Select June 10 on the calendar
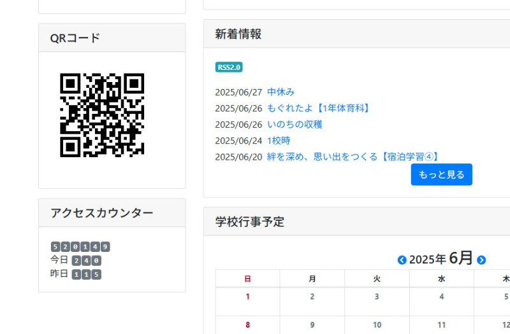The width and height of the screenshot is (510, 334). (377, 324)
